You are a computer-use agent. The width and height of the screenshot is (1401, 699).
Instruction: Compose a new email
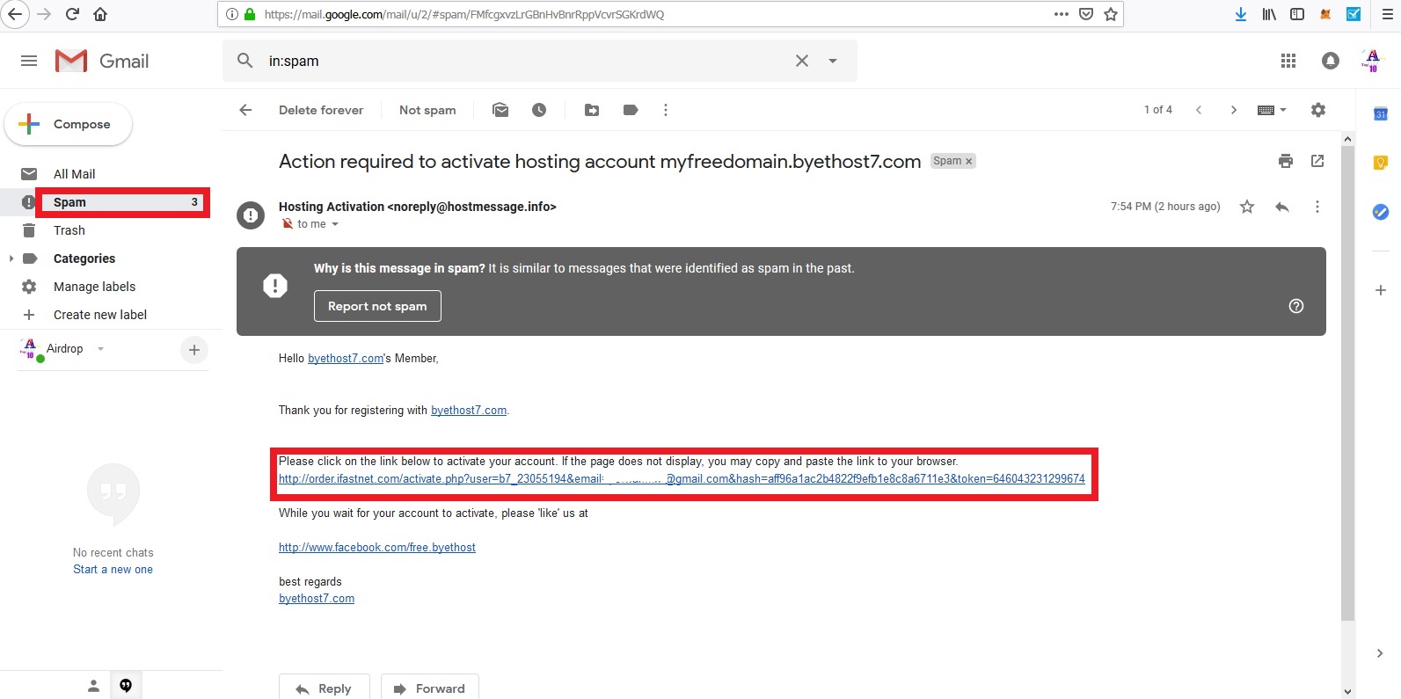coord(69,125)
